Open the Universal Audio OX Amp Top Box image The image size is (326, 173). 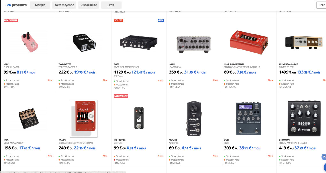pyautogui.click(x=304, y=42)
